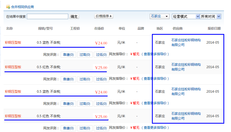Click the second row's 2014-05 quote date
The height and width of the screenshot is (132, 231).
(x=213, y=67)
